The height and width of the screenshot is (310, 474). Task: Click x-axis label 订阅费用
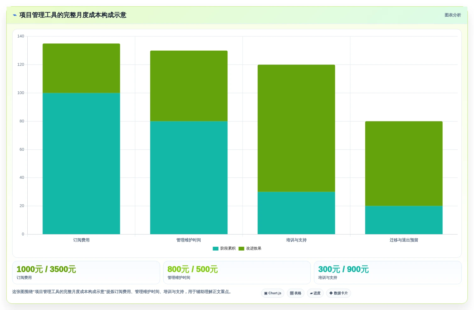click(x=81, y=240)
